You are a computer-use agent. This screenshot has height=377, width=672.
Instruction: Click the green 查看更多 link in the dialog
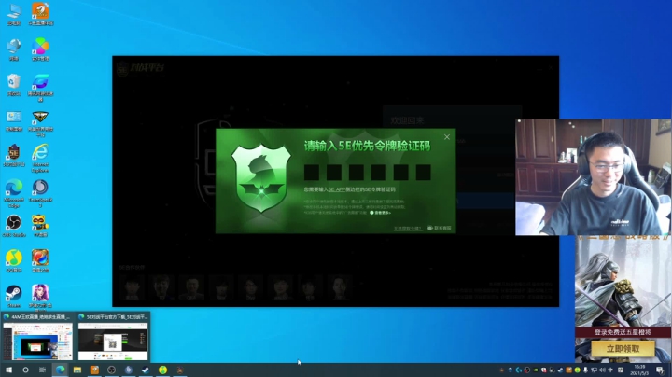(380, 213)
